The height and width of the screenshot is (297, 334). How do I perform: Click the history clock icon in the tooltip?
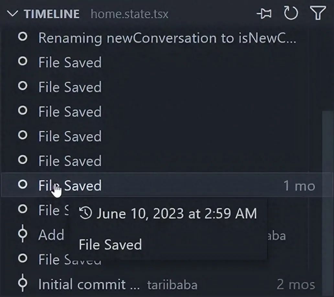[86, 213]
